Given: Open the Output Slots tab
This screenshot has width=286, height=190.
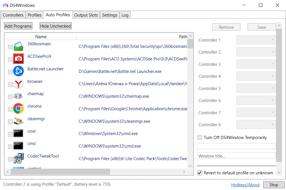Looking at the screenshot, I should (x=86, y=15).
